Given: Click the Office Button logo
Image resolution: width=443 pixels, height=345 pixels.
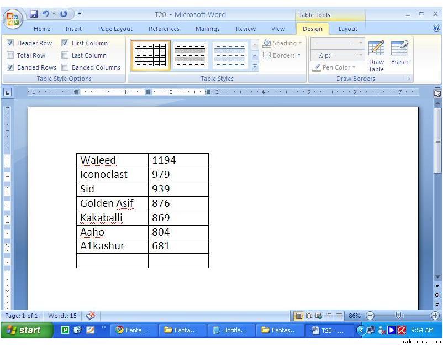Looking at the screenshot, I should [x=12, y=18].
